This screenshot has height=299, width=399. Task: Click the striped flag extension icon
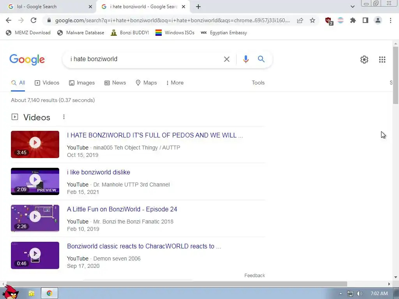click(341, 20)
